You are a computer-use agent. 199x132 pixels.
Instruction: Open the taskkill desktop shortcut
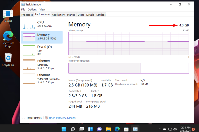pyautogui.click(x=8, y=15)
